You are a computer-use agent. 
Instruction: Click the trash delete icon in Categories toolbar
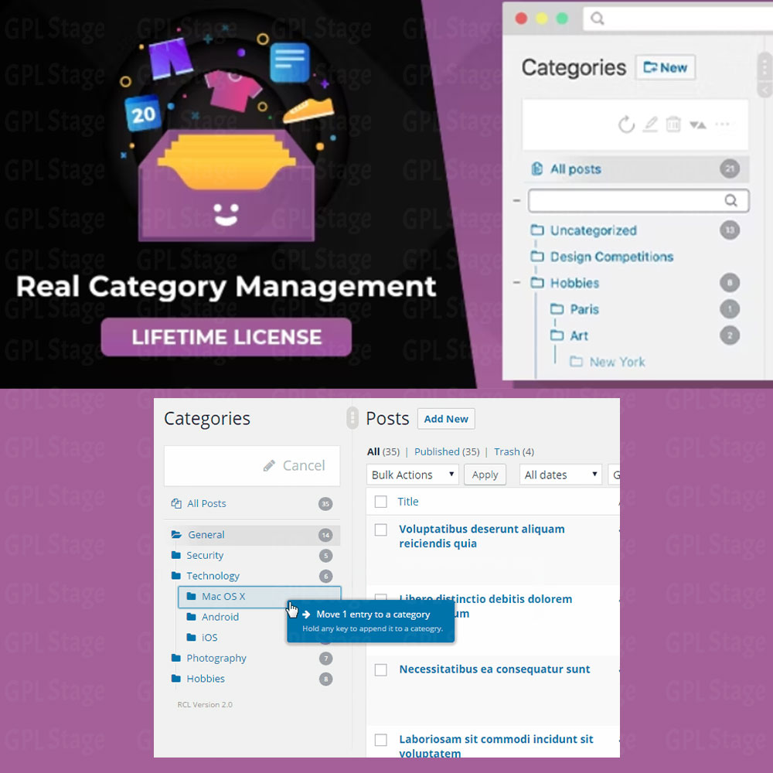(x=673, y=124)
